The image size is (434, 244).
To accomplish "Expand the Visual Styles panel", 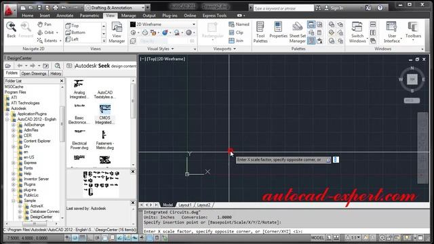I will (161, 49).
